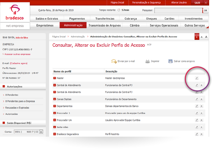Image resolution: width=212 pixels, height=149 pixels.
Task: Open the Pagamentos menu
Action: pyautogui.click(x=77, y=19)
